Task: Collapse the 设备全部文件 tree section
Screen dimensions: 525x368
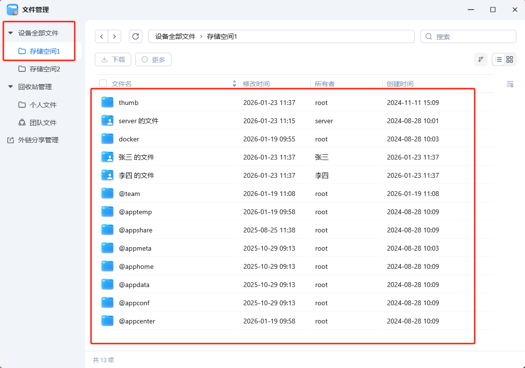Action: pyautogui.click(x=11, y=34)
